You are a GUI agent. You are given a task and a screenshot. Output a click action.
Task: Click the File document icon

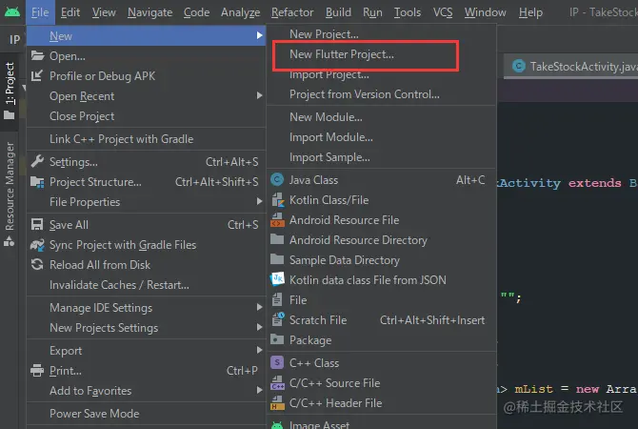277,300
